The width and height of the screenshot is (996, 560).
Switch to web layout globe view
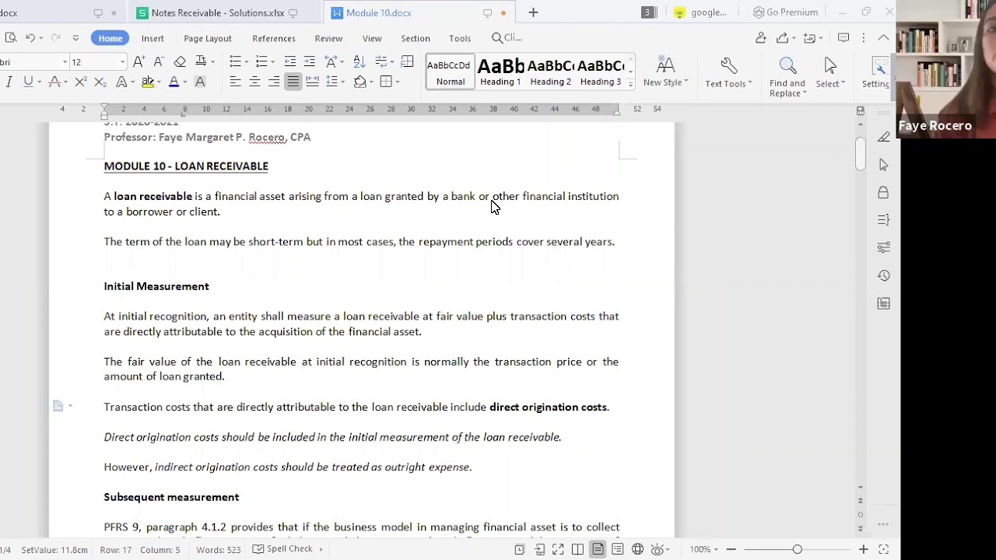tap(637, 549)
